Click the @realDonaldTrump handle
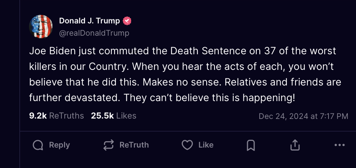 click(x=94, y=33)
